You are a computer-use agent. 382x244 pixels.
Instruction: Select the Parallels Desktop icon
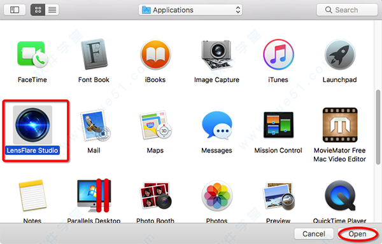[94, 196]
